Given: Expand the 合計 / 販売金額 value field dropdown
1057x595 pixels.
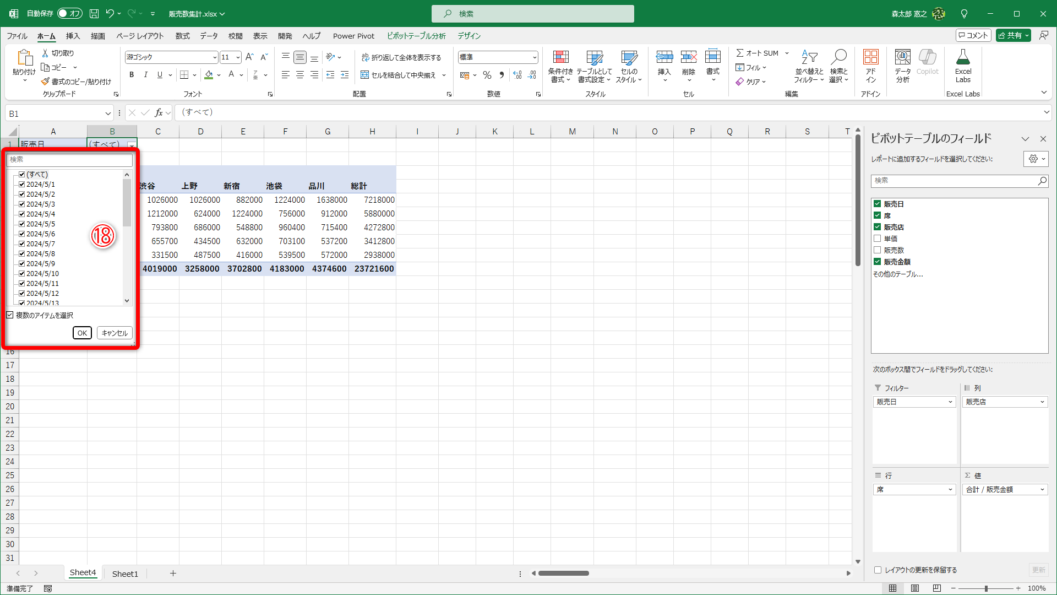Looking at the screenshot, I should (1042, 489).
